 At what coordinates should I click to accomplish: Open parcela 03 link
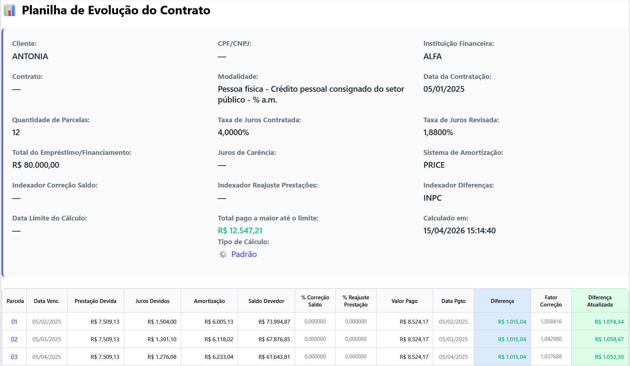(14, 357)
